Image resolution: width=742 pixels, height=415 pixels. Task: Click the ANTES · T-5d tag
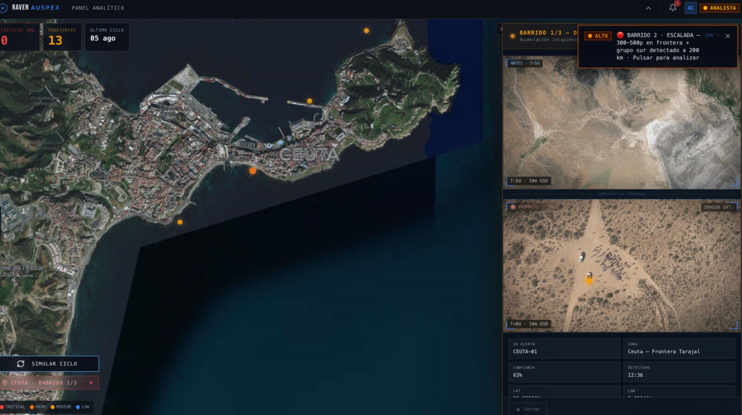[524, 63]
